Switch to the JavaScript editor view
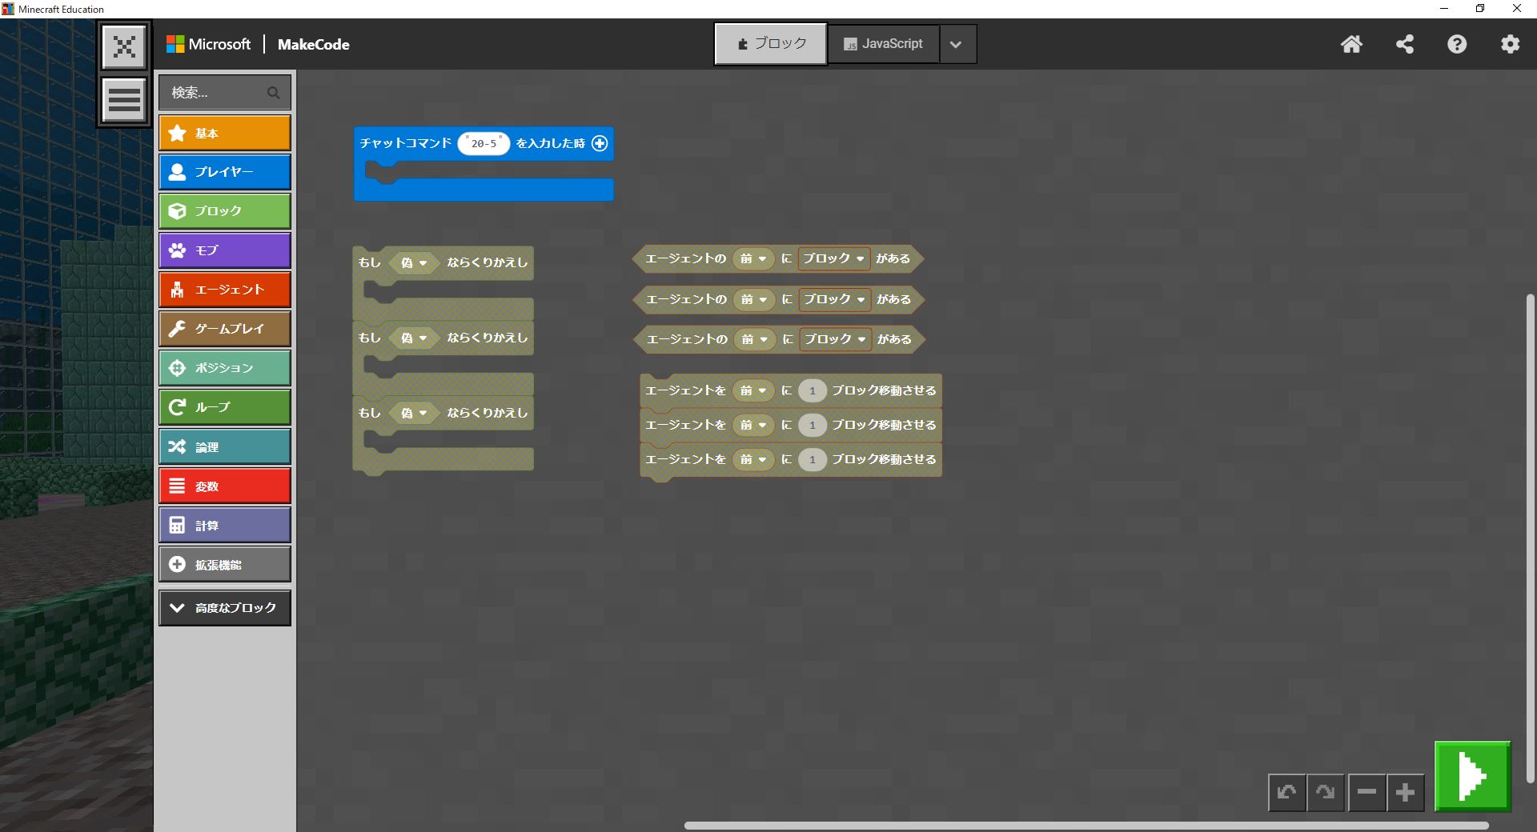1537x832 pixels. 883,44
